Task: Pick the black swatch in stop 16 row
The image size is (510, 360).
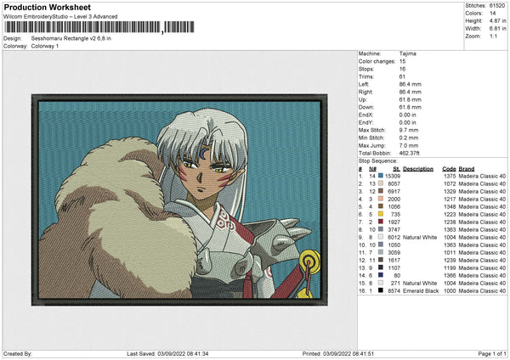Action: click(381, 290)
